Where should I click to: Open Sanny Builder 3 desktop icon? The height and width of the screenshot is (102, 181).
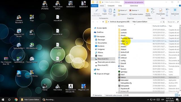click(19, 46)
